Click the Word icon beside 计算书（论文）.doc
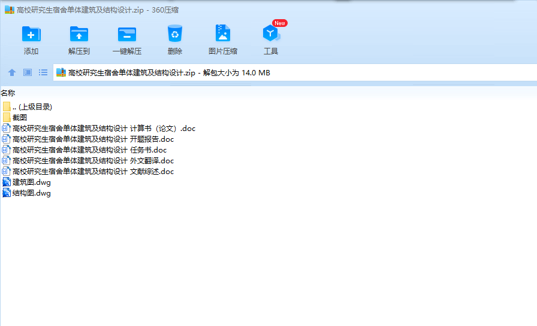The width and height of the screenshot is (537, 326). coord(6,129)
